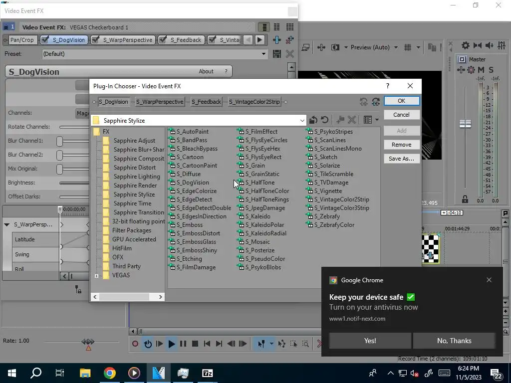This screenshot has width=511, height=383.
Task: Click Yes! on the Chrome notification
Action: tap(370, 341)
